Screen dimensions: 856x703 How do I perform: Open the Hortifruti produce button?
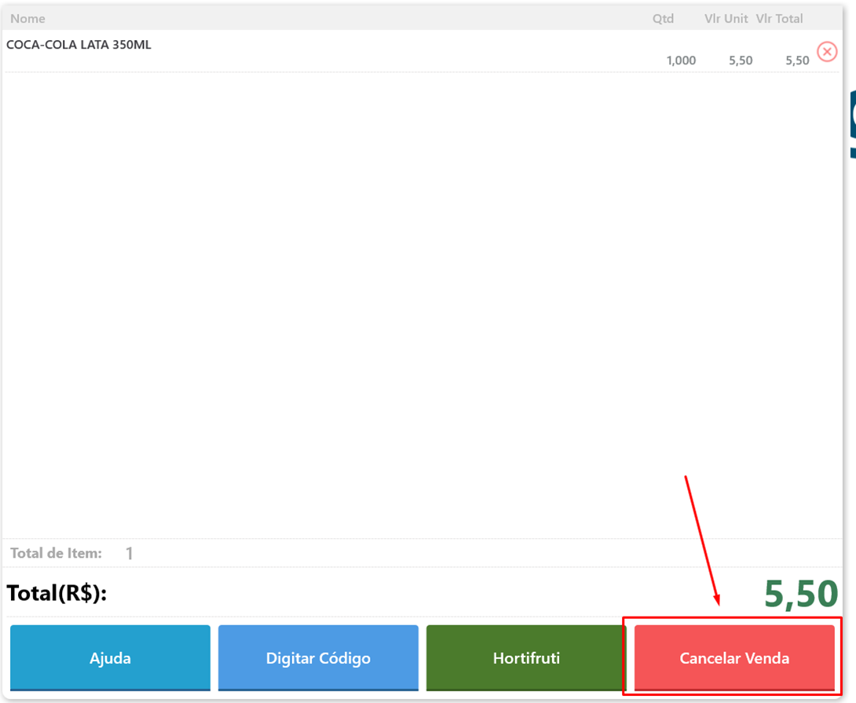526,657
